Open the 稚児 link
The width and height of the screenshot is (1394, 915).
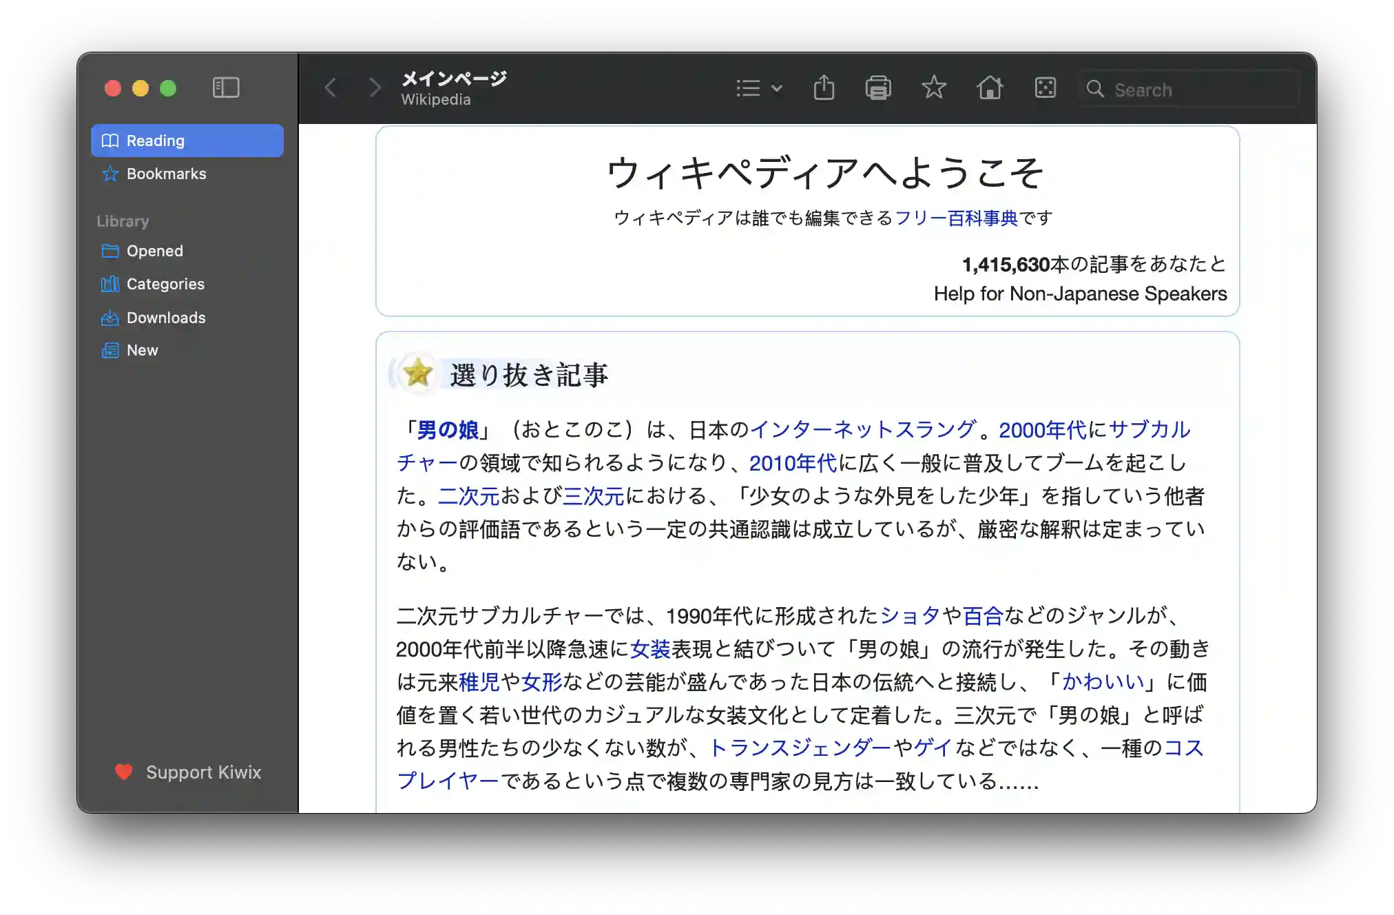[479, 681]
